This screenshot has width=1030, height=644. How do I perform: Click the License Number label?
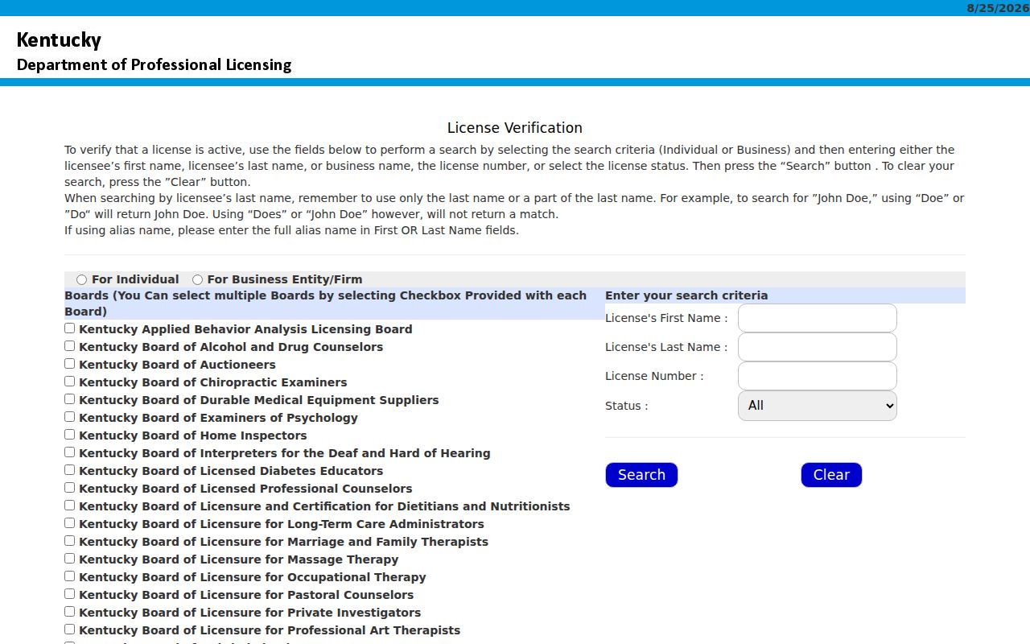pos(654,376)
